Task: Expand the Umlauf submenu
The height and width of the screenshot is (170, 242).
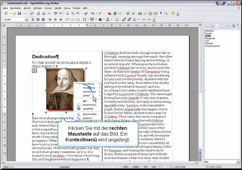Action: coord(87,96)
